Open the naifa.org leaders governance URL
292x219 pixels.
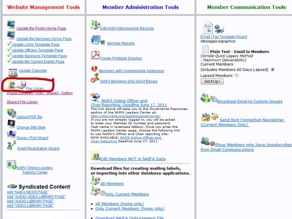tap(125, 116)
